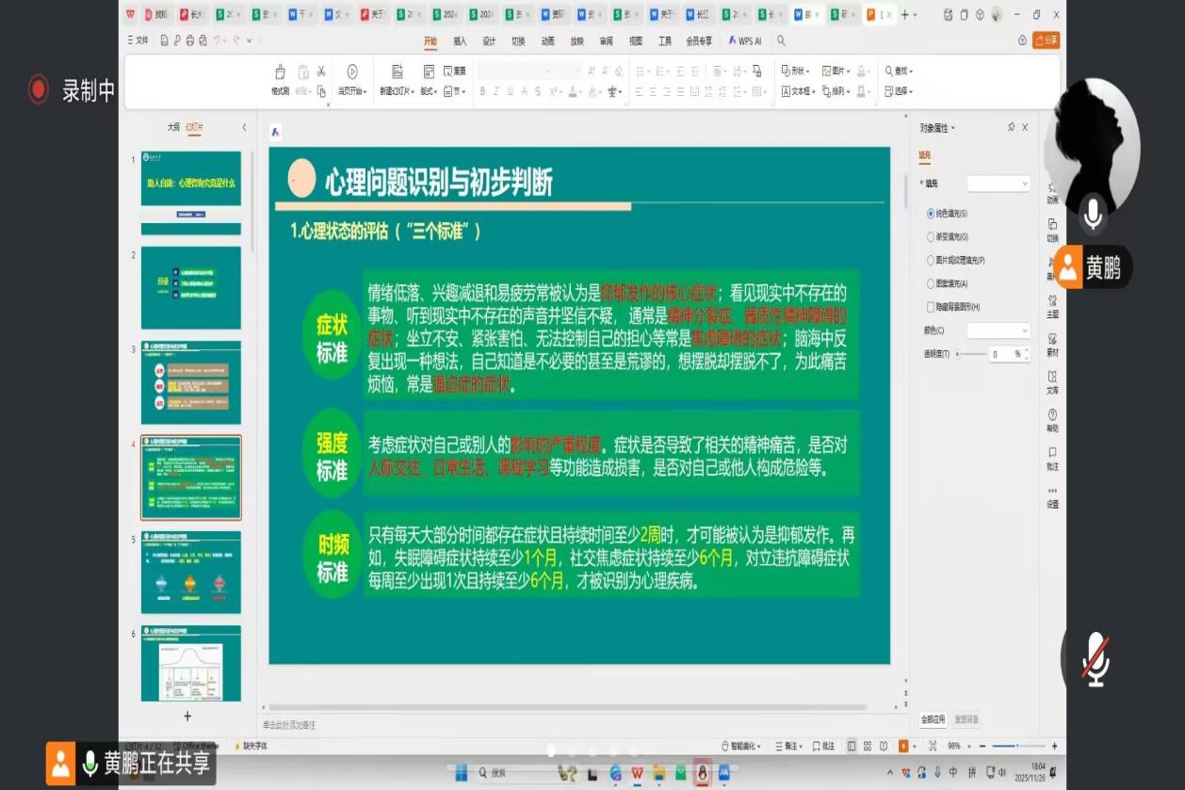Click the Apply to All (全部应用) button
This screenshot has height=790, width=1185.
pyautogui.click(x=933, y=719)
